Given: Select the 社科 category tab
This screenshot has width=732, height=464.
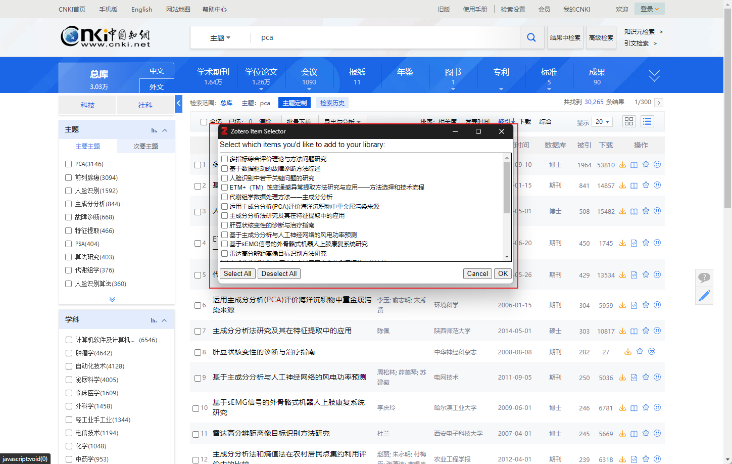Looking at the screenshot, I should pos(145,105).
